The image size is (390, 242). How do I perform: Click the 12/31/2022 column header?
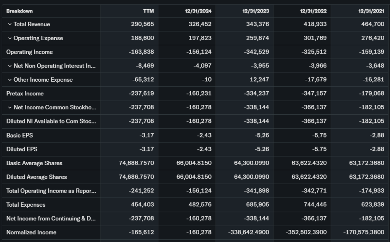click(x=313, y=11)
